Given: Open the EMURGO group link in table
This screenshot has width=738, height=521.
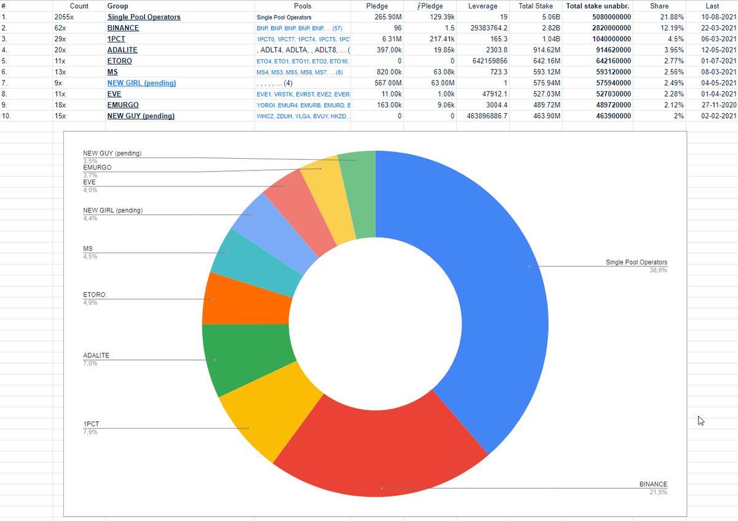Looking at the screenshot, I should (x=123, y=105).
